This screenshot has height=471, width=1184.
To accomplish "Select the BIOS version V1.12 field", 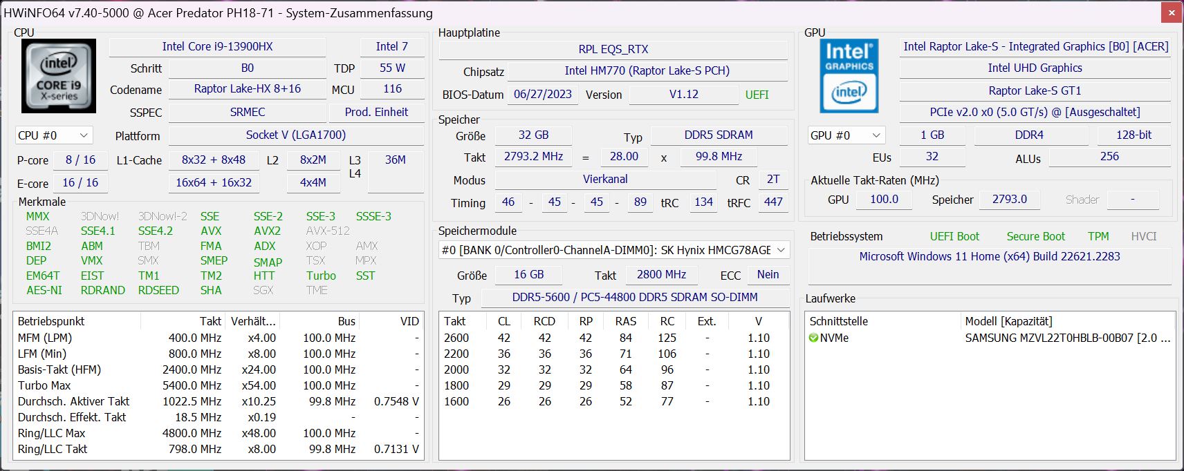I will (683, 95).
